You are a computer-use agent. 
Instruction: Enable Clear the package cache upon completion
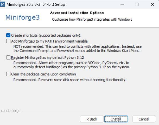pos(8,74)
